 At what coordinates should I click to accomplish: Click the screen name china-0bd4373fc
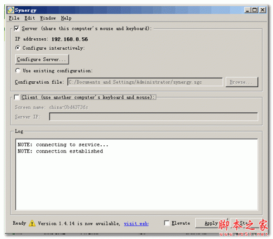point(69,107)
